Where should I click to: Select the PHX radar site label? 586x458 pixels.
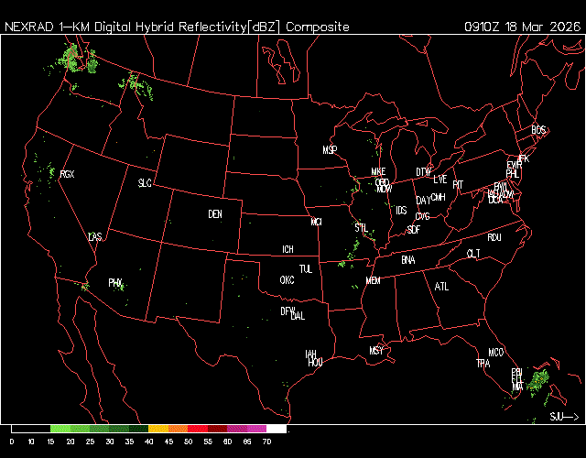115,283
